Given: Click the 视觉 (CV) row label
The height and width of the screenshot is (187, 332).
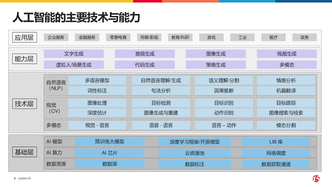Looking at the screenshot, I should point(53,108).
